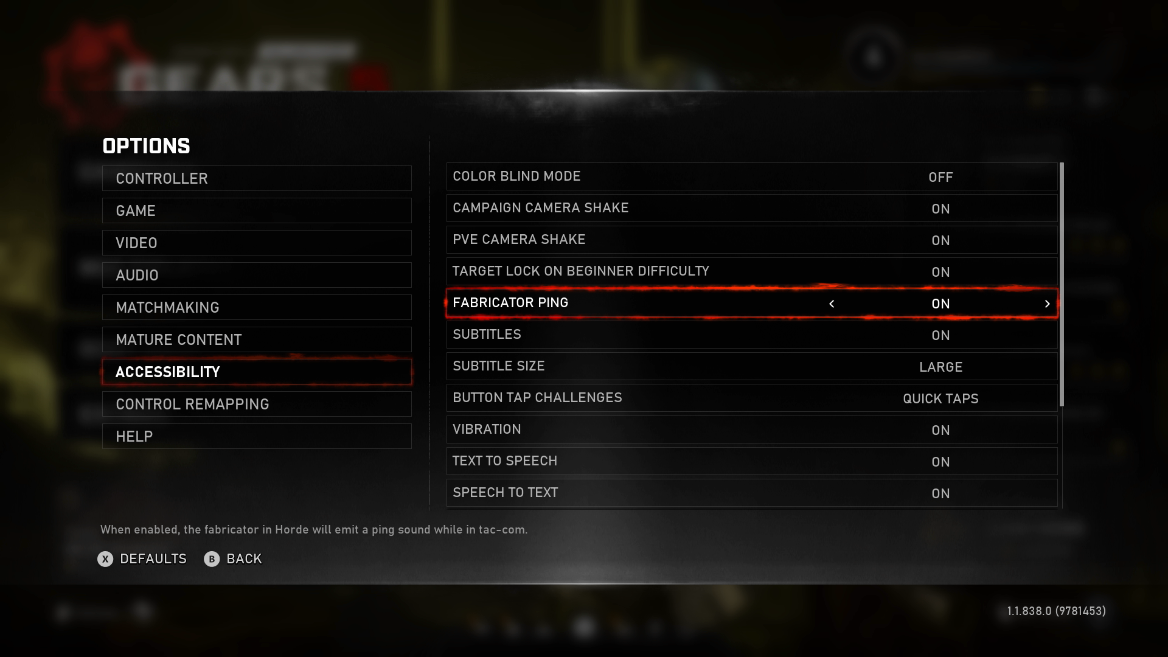Toggle CAMPAIGN CAMERA SHAKE off
This screenshot has height=657, width=1168.
click(x=940, y=208)
